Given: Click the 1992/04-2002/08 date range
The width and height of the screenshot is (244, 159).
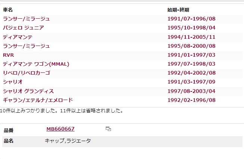Looking at the screenshot, I should [x=192, y=73].
